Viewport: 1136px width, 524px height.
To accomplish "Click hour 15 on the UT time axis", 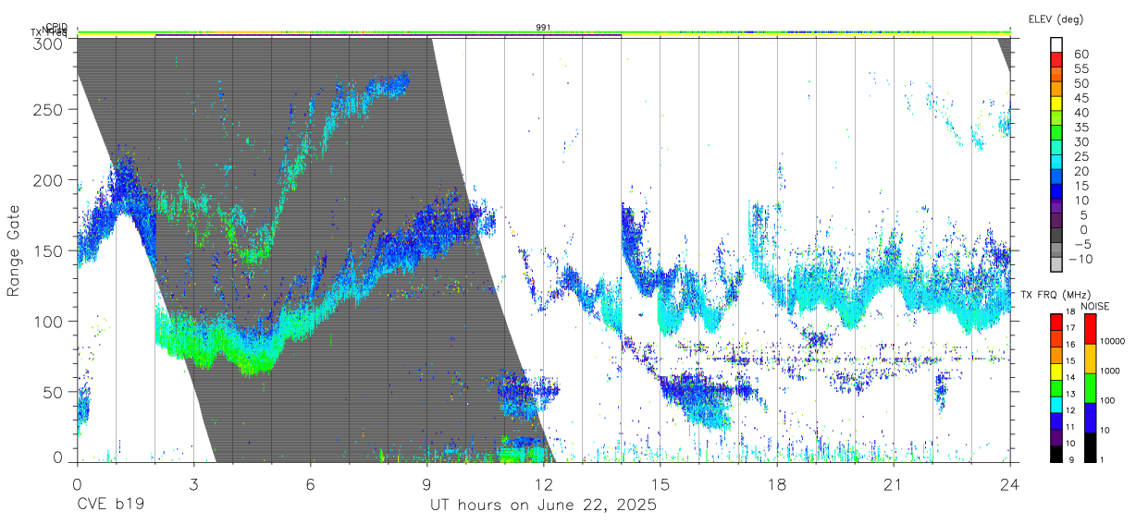I will 661,484.
